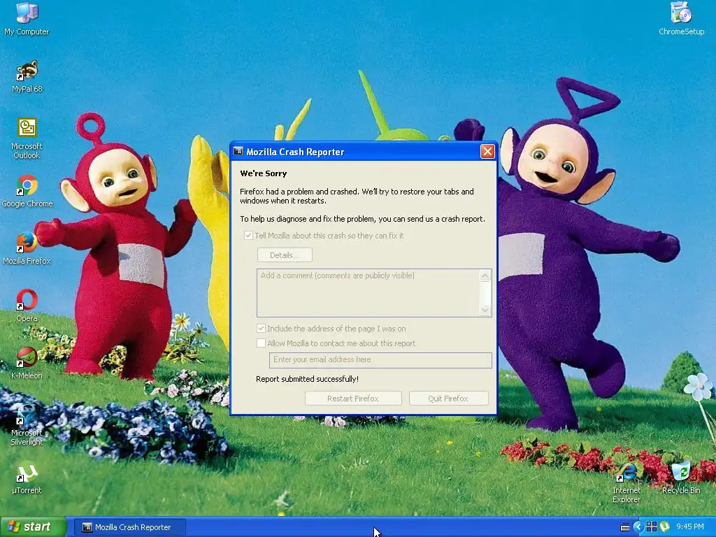
Task: Click the comment box scroll up arrow
Action: click(x=485, y=275)
